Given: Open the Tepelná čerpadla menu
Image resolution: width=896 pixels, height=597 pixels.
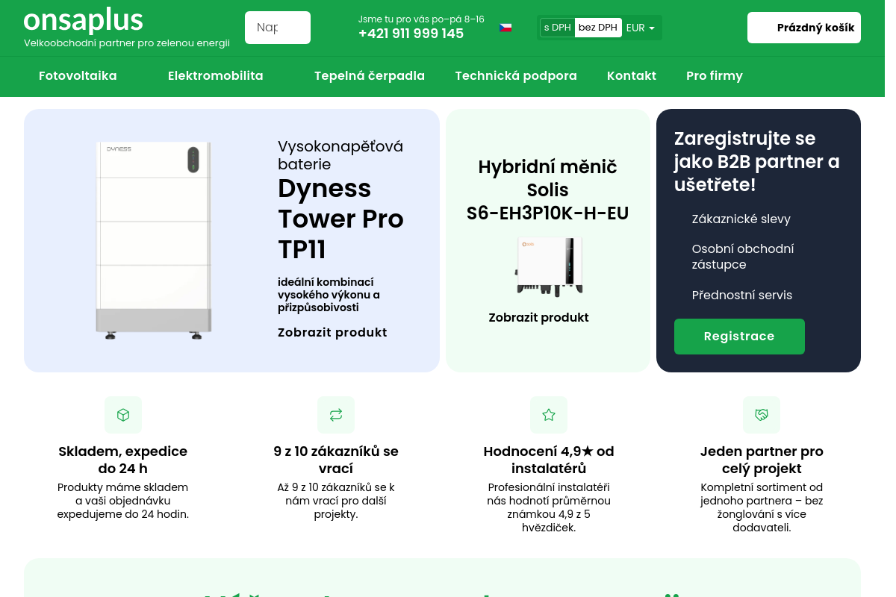Looking at the screenshot, I should coord(370,75).
